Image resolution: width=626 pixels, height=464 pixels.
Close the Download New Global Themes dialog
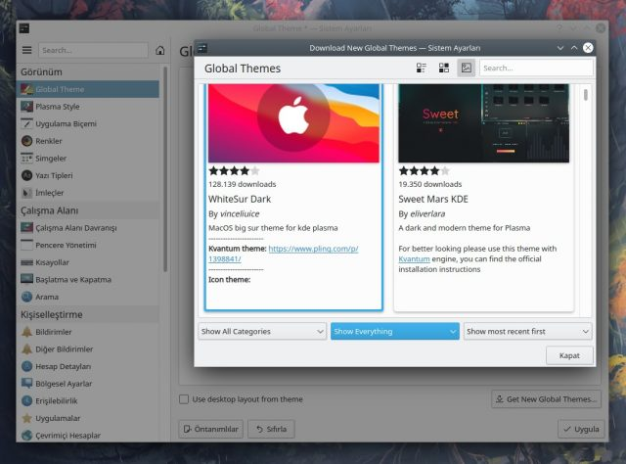588,48
